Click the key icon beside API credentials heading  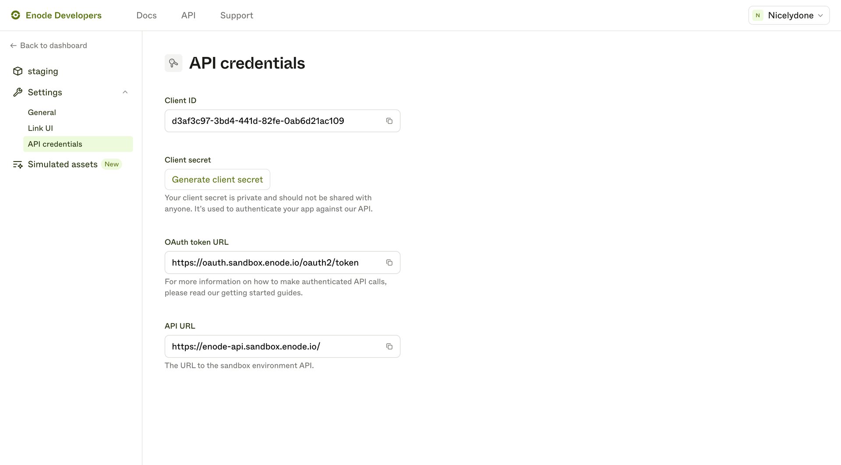coord(173,63)
